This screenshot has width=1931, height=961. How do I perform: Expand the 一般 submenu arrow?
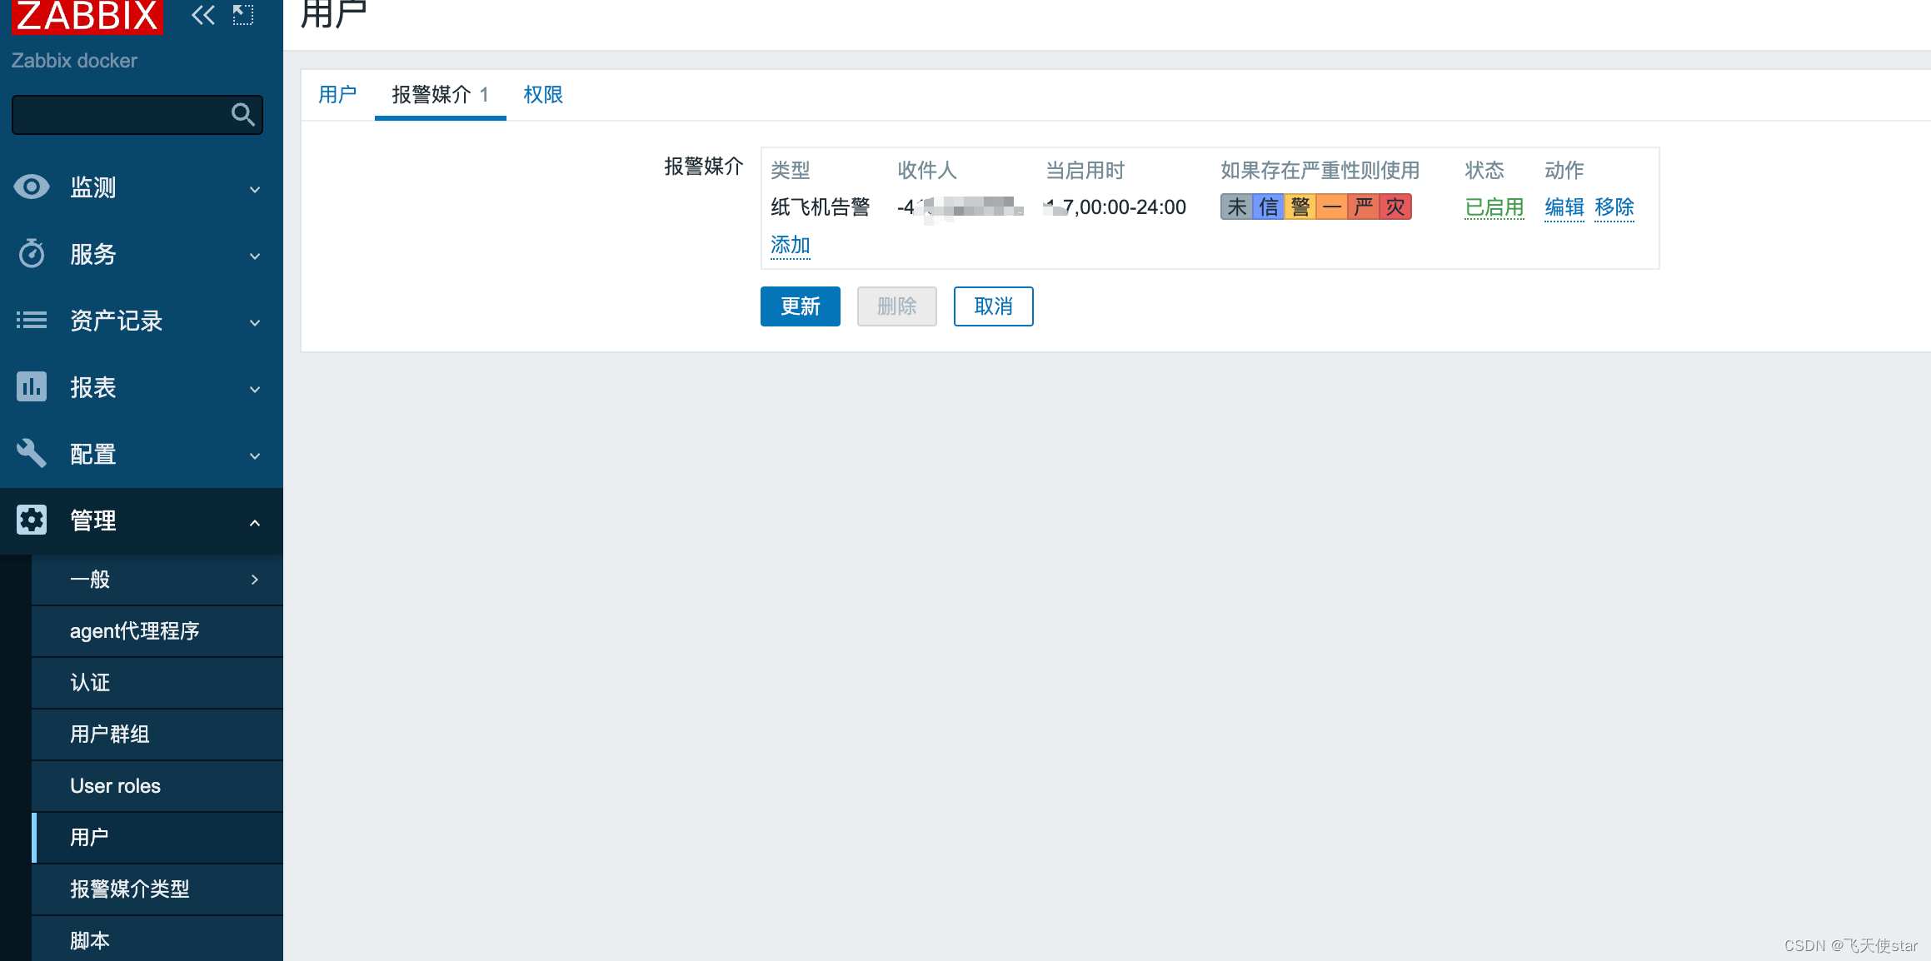255,580
